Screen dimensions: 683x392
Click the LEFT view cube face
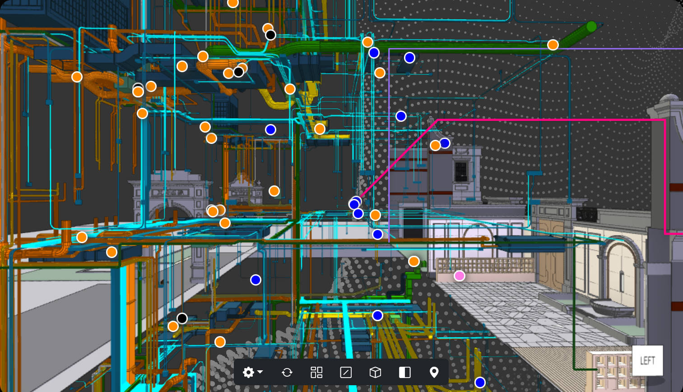pyautogui.click(x=647, y=360)
